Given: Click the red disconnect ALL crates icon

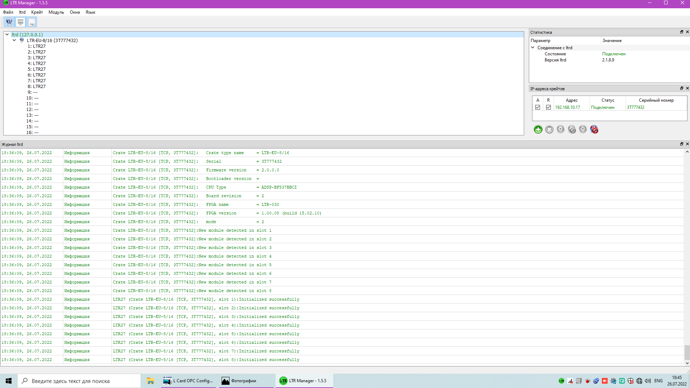Looking at the screenshot, I should (x=594, y=129).
